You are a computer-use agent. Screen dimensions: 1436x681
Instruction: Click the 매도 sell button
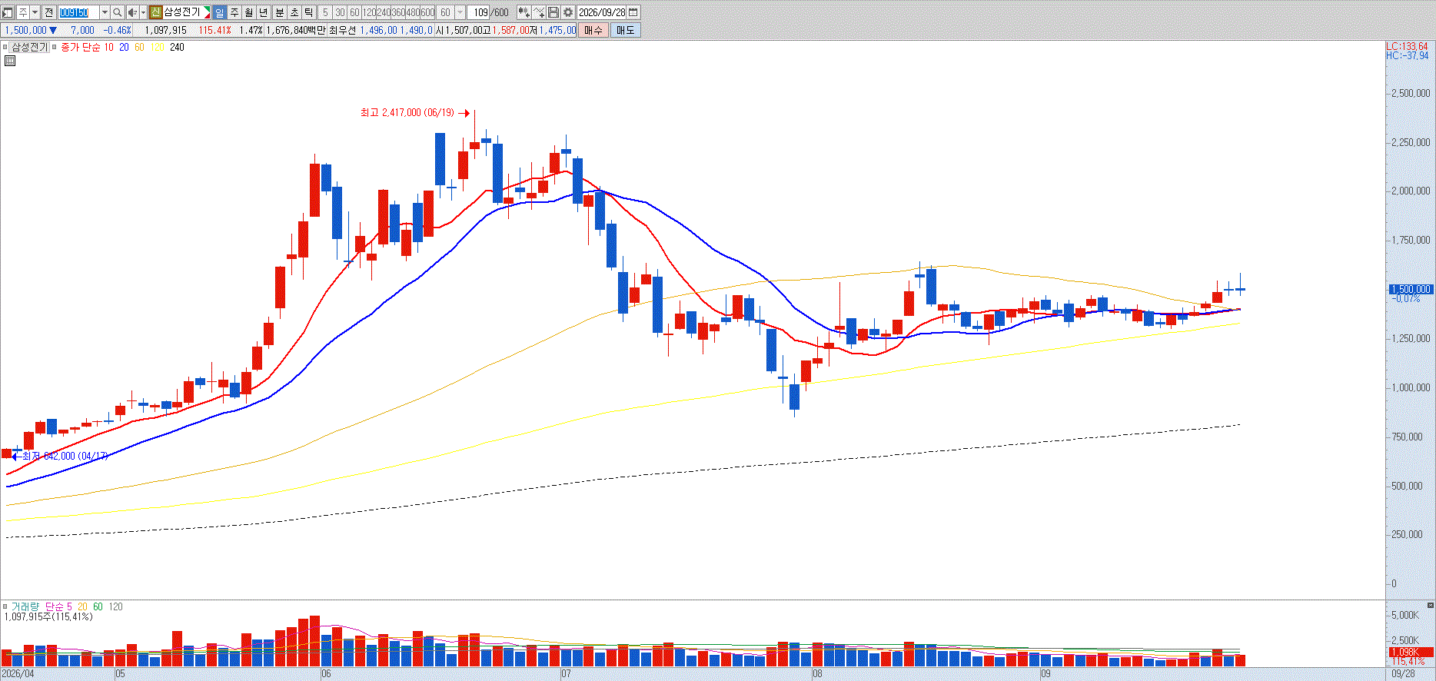[x=625, y=30]
